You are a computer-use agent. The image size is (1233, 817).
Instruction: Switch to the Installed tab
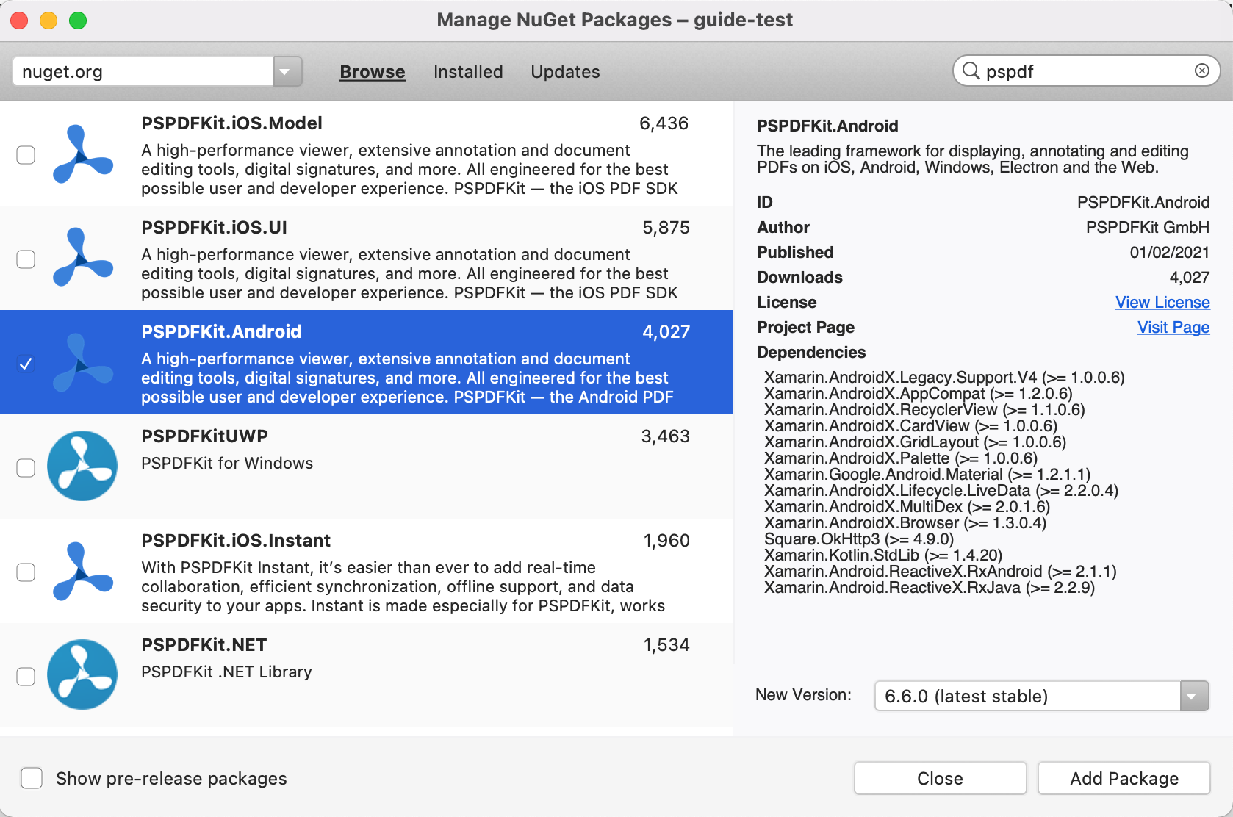(468, 72)
